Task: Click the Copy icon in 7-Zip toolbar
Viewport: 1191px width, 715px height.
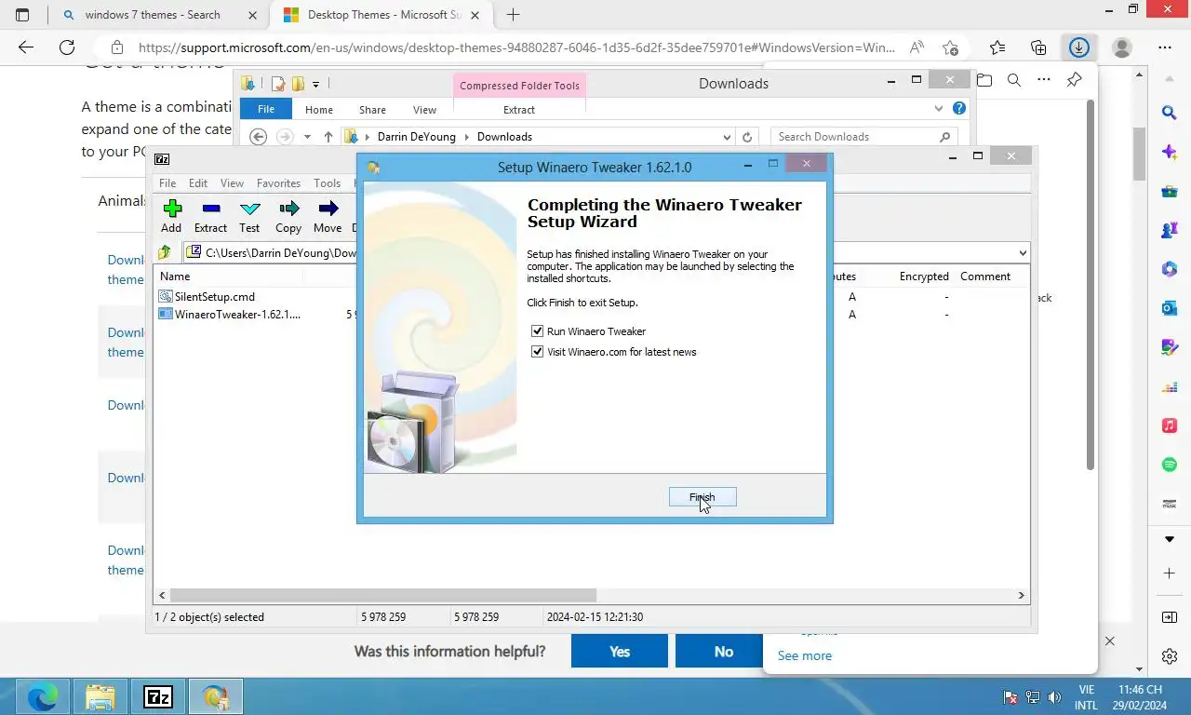Action: [288, 216]
